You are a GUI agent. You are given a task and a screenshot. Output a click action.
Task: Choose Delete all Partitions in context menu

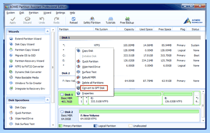click(x=94, y=83)
